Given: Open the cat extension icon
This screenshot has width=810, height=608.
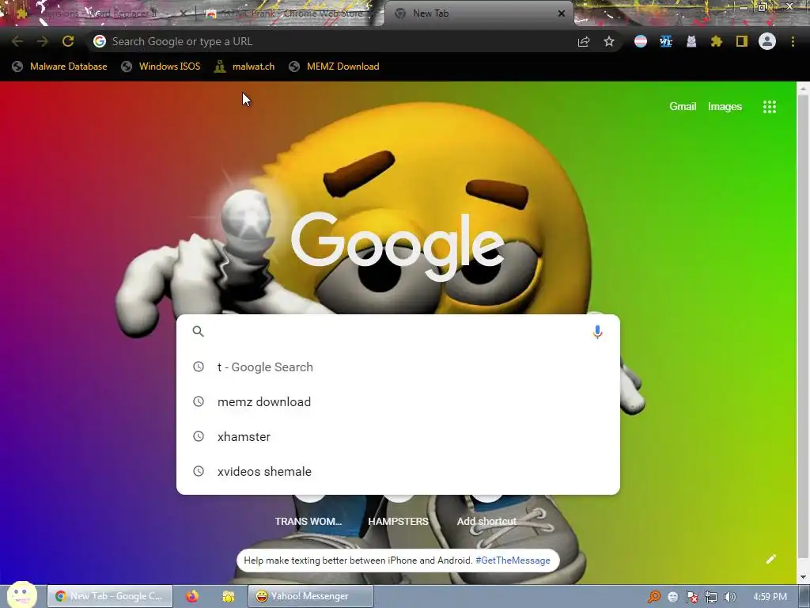Looking at the screenshot, I should pos(691,41).
